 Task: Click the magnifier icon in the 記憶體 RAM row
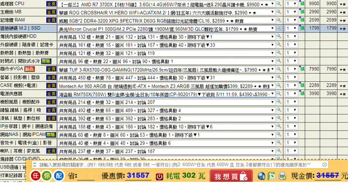pyautogui.click(x=279, y=20)
